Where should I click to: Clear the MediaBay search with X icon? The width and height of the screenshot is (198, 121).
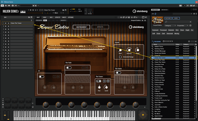click(191, 22)
